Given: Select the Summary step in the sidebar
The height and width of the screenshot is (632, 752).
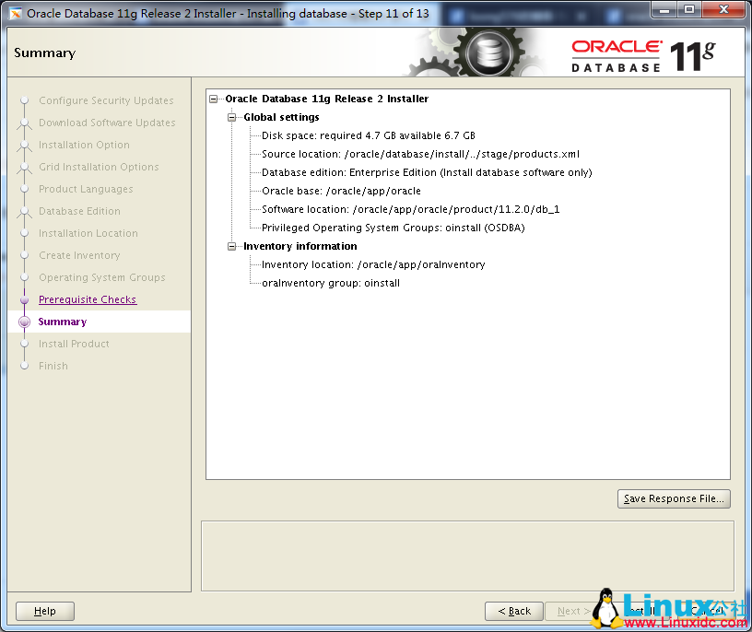Looking at the screenshot, I should pos(62,322).
